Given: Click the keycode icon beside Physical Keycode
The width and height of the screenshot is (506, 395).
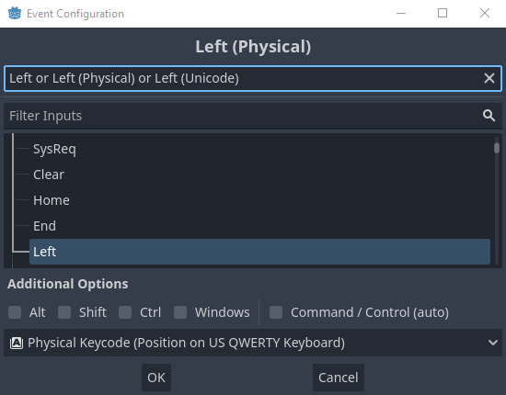Looking at the screenshot, I should (17, 343).
